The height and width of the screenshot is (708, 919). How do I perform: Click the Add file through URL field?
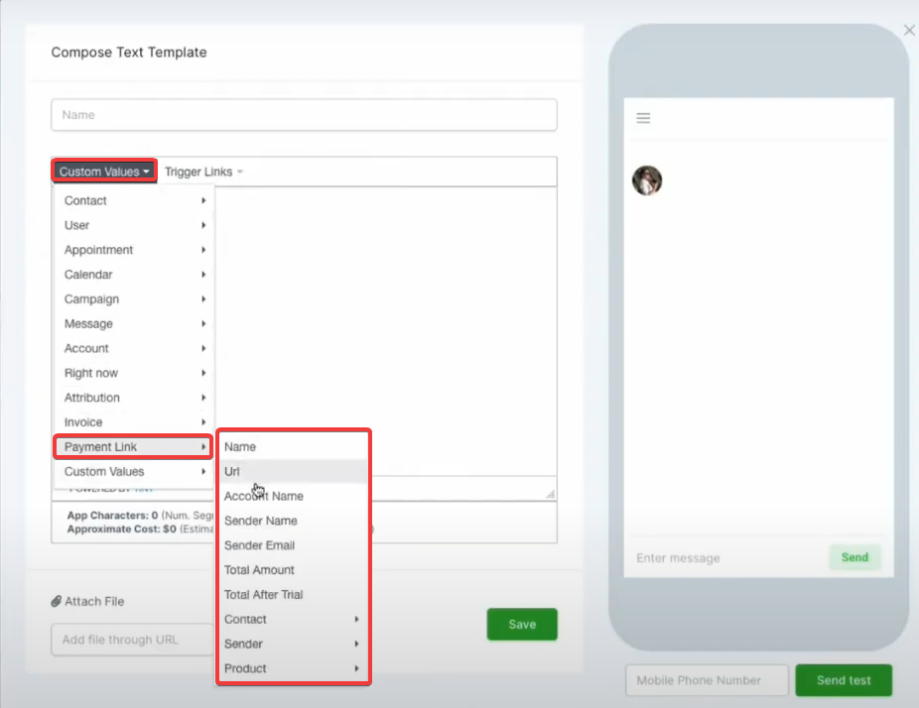click(x=133, y=640)
